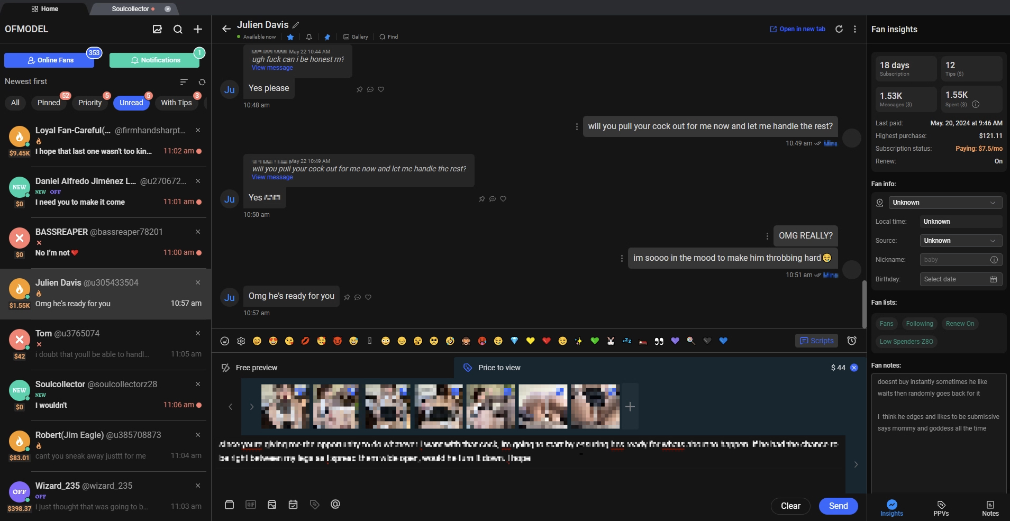The image size is (1010, 521).
Task: Click the Open in new tab link
Action: coord(796,29)
